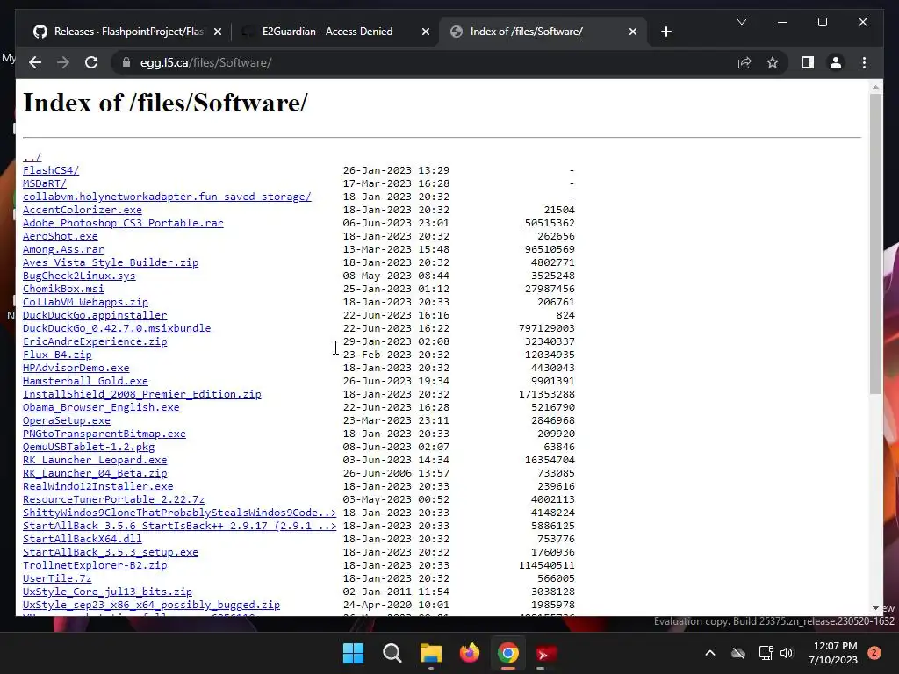Open the tab search dropdown
Viewport: 899px width, 674px height.
pyautogui.click(x=741, y=22)
